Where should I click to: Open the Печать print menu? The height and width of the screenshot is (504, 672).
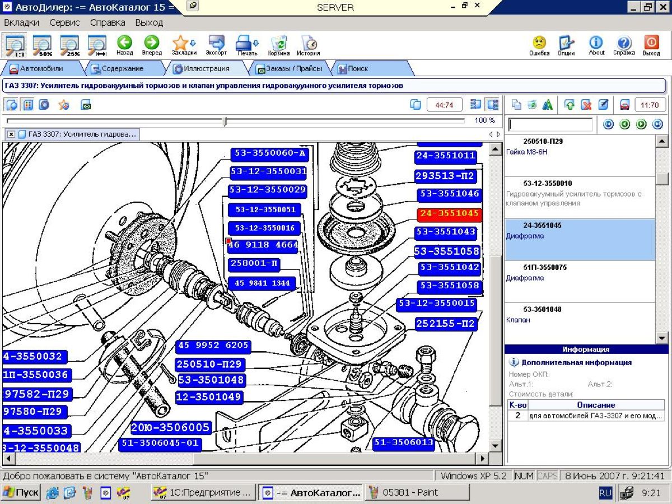point(247,45)
